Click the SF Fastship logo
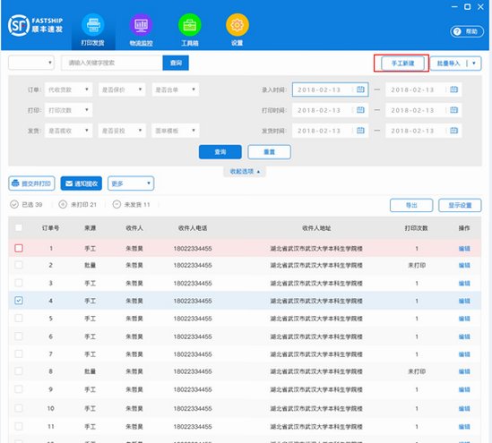492x443 pixels. 35,25
